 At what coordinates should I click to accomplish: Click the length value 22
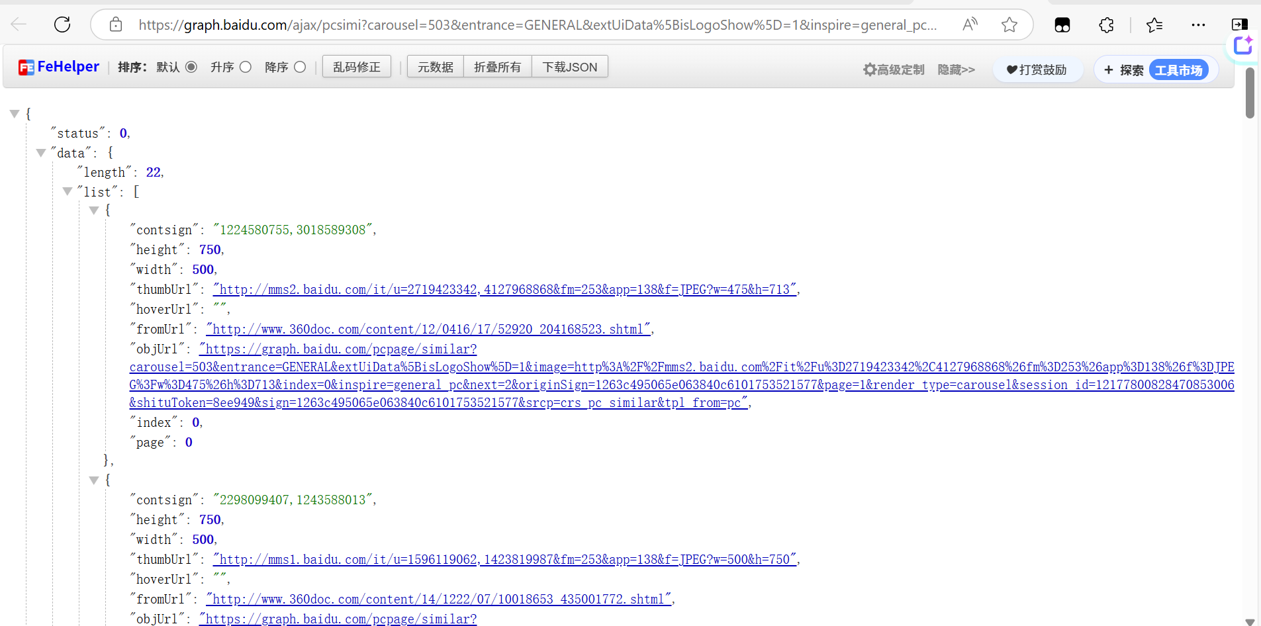click(154, 172)
